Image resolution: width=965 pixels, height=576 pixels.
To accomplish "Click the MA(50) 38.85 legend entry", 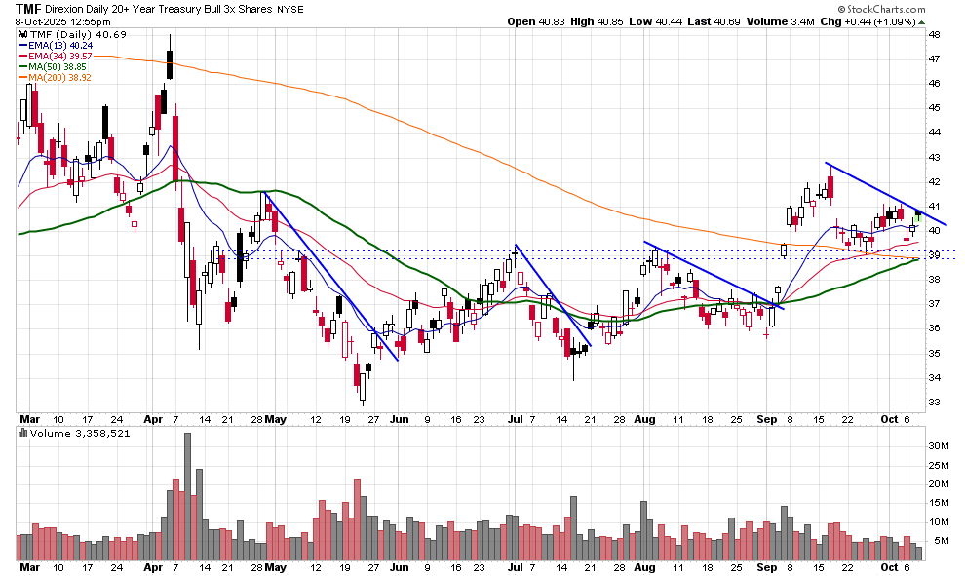I will click(56, 66).
